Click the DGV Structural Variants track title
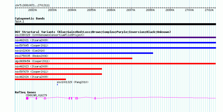 click(x=93, y=32)
